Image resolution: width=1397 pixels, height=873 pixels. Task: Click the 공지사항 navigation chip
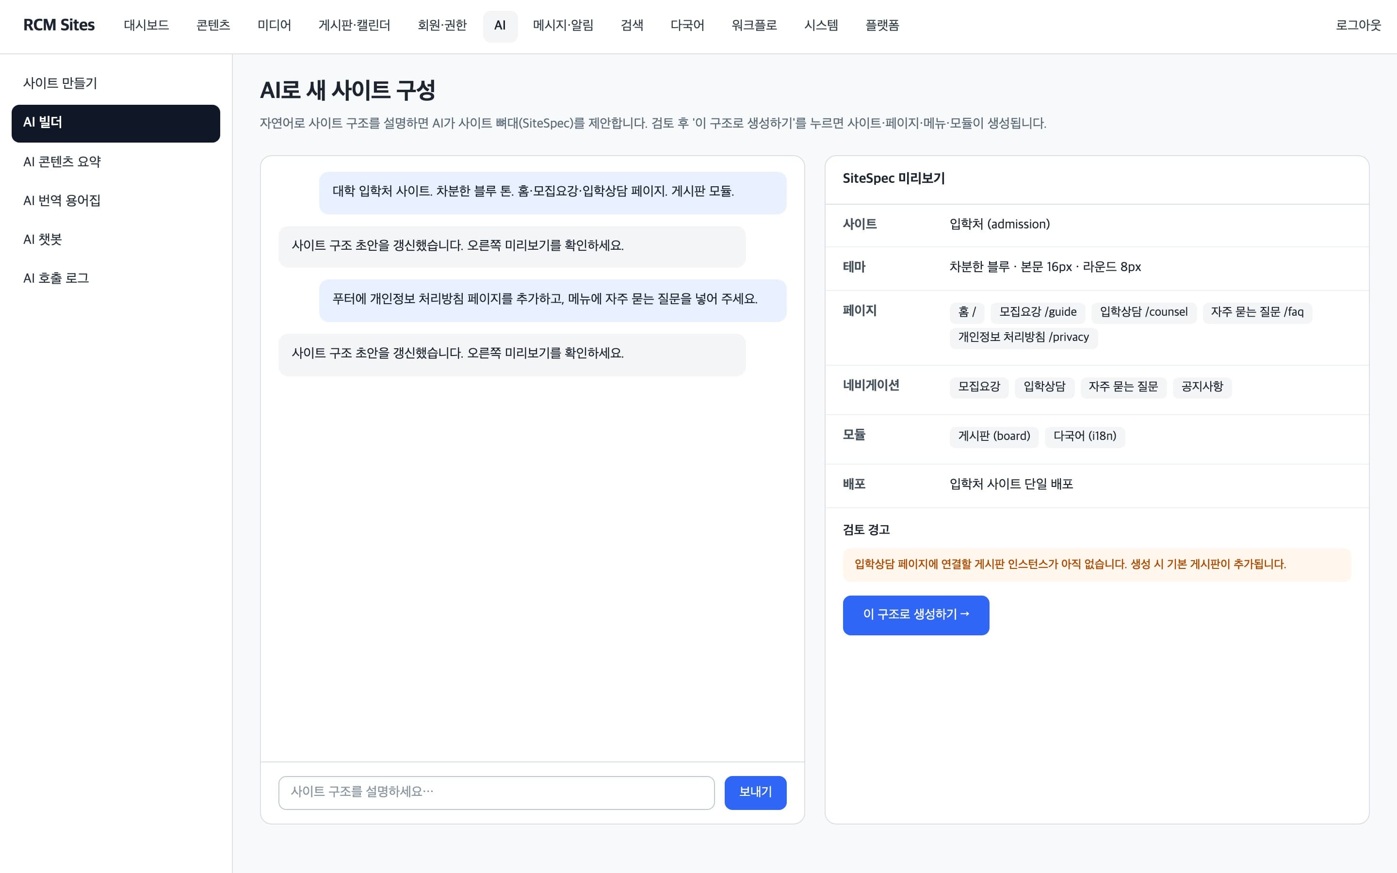click(1202, 387)
